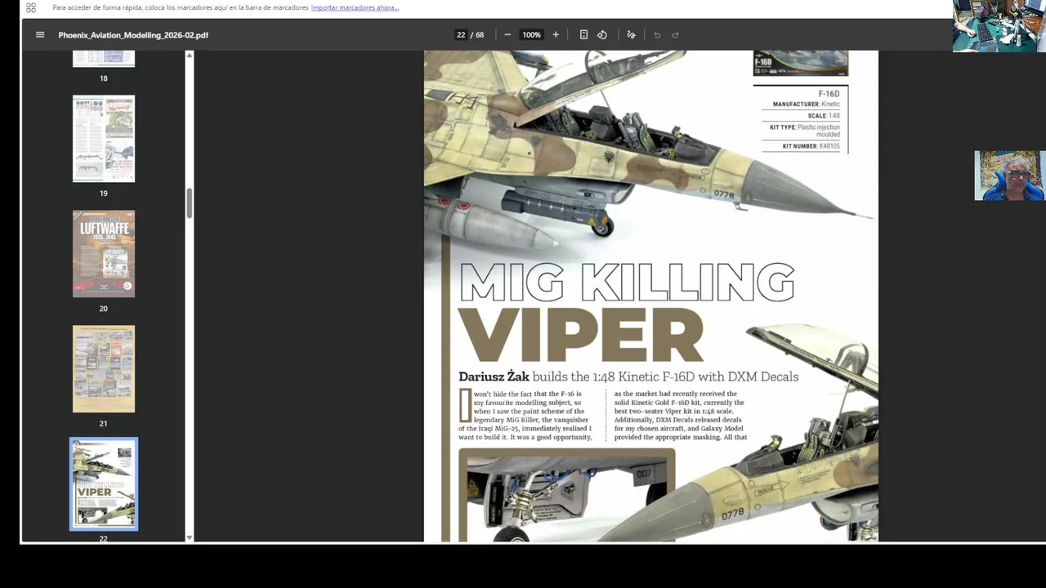Select page 18 thumbnail

(104, 58)
